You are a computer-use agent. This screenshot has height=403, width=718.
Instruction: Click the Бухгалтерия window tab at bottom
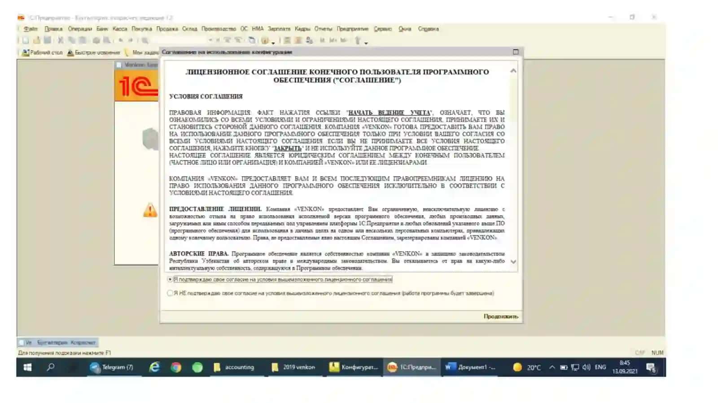(57, 342)
